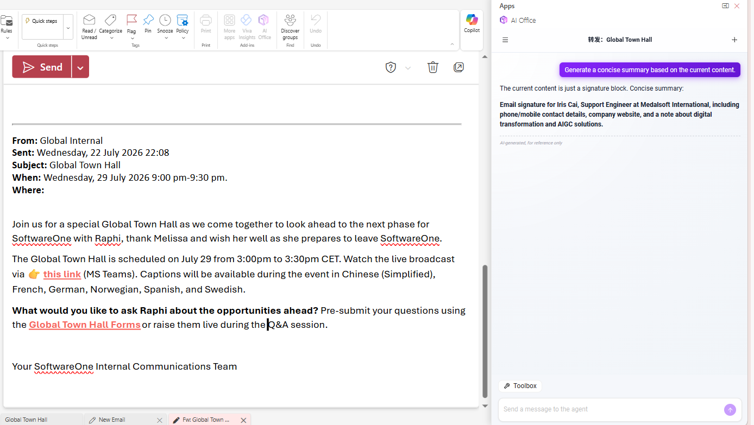
Task: Click the "Generate a concise summary" prompt bubble
Action: point(650,70)
